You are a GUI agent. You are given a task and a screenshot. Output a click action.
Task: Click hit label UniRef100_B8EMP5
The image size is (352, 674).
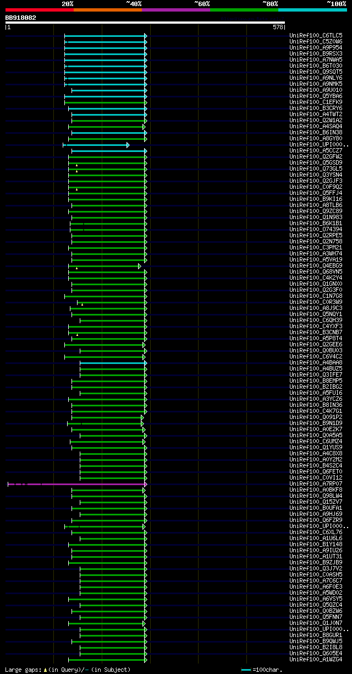[316, 381]
